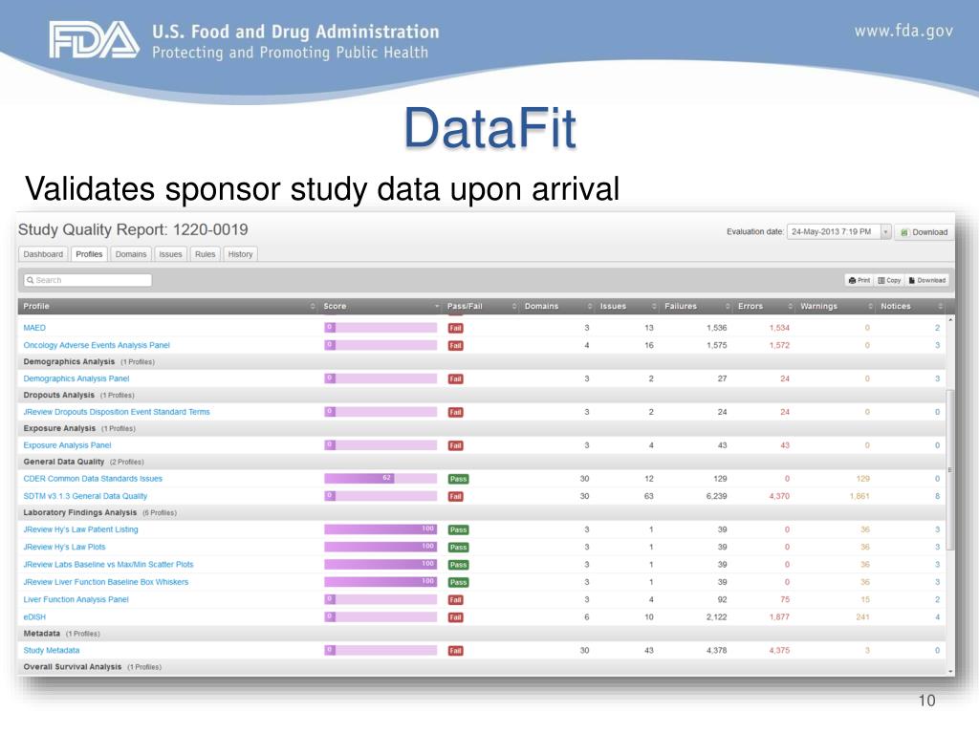Switch to the Rules tab

(205, 254)
